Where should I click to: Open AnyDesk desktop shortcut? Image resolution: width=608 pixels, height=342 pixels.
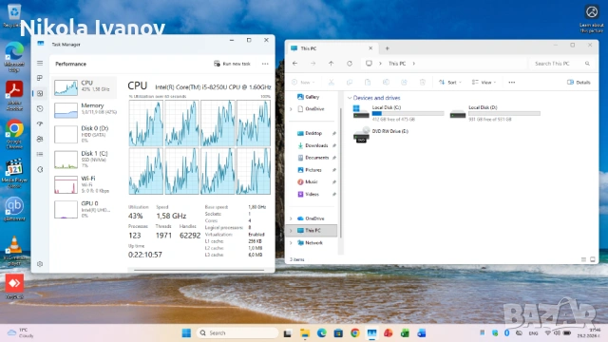tap(14, 287)
